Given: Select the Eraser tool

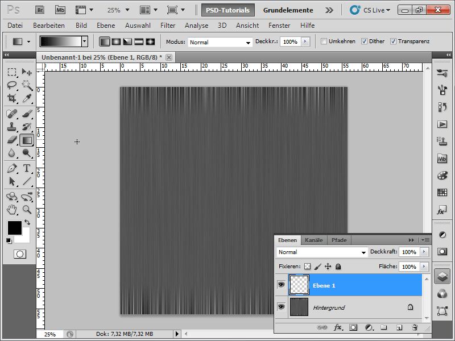Looking at the screenshot, I should pyautogui.click(x=12, y=140).
